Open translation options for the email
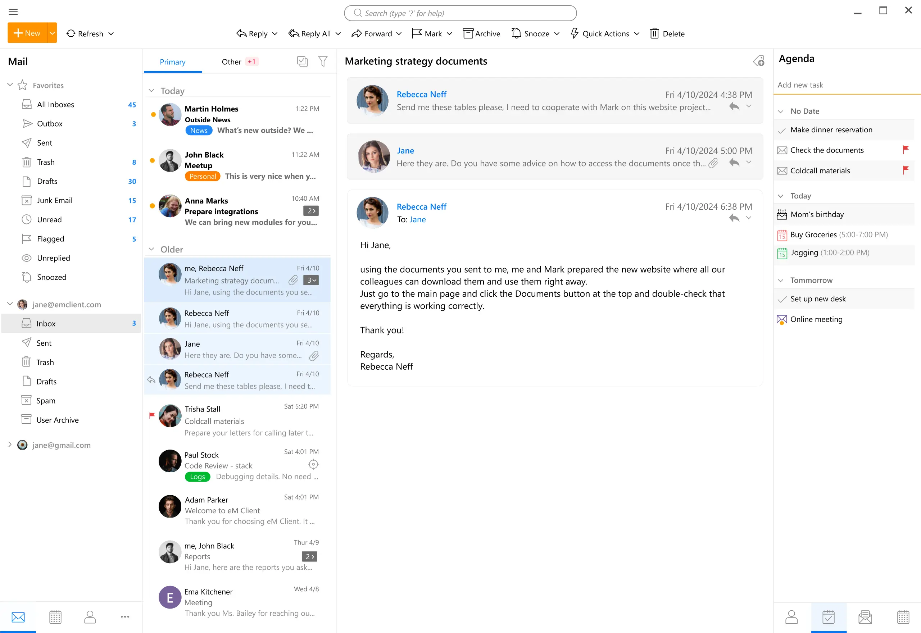The height and width of the screenshot is (633, 921). [x=759, y=62]
